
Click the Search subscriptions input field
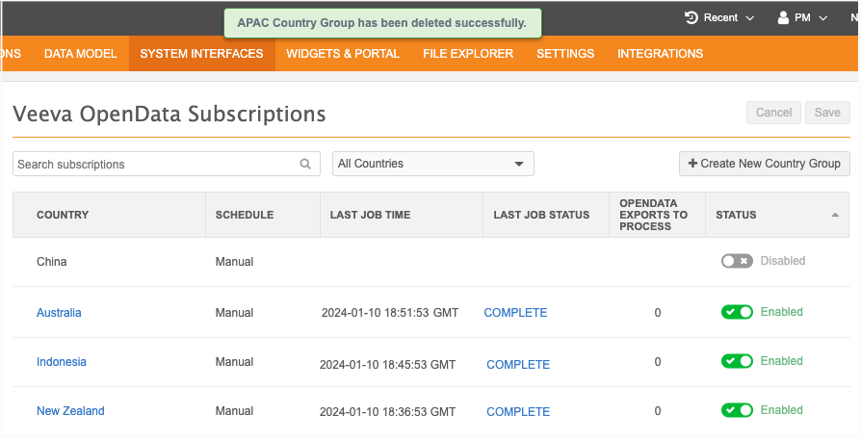pyautogui.click(x=154, y=165)
